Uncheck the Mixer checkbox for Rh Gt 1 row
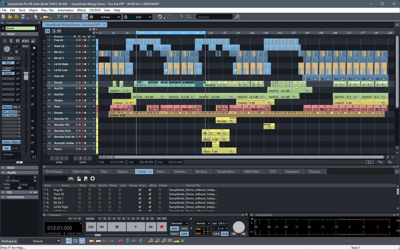 [150, 198]
